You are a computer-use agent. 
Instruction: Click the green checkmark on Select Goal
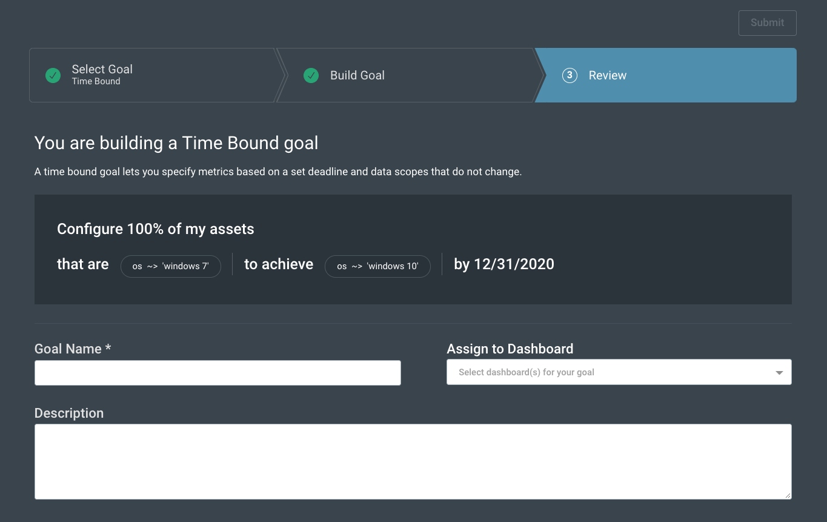point(53,76)
